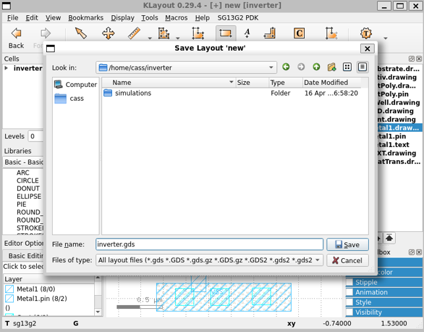Open the Macros menu
This screenshot has height=332, width=424.
[176, 18]
